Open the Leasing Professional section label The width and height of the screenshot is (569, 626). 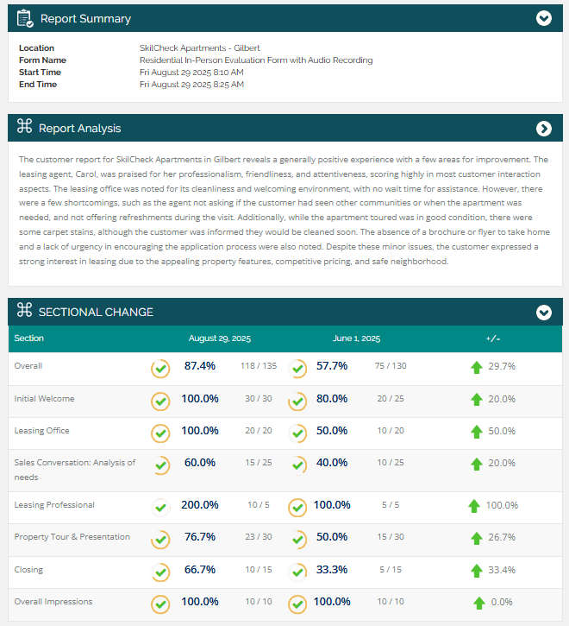[x=54, y=505]
